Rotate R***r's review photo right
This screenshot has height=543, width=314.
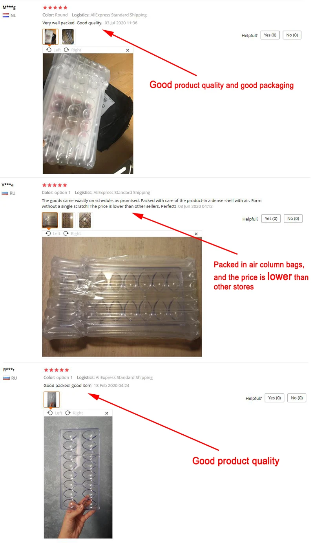(74, 413)
